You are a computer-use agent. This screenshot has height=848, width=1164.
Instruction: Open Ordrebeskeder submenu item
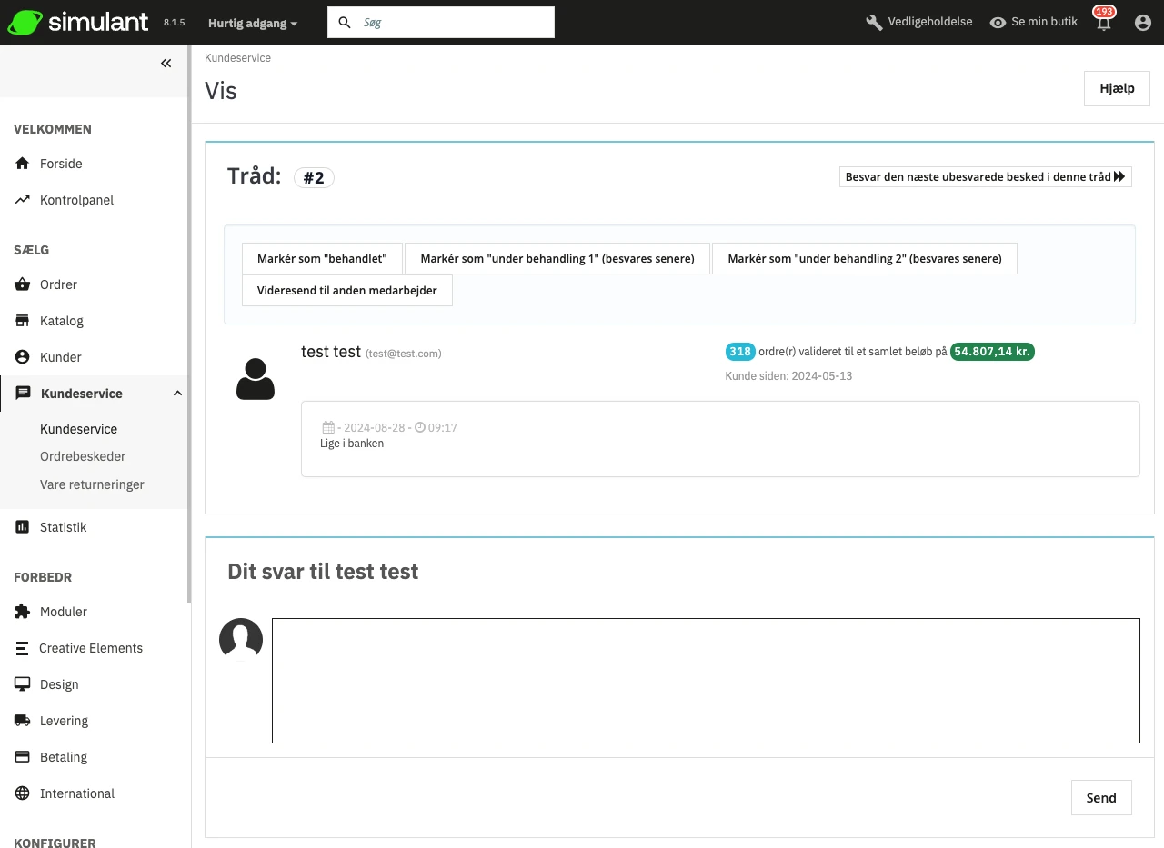click(x=83, y=456)
